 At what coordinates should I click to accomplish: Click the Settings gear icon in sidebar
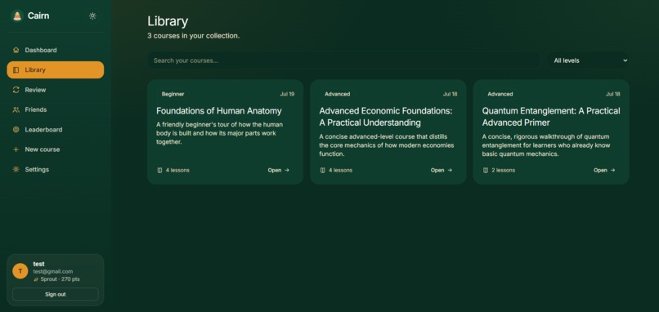tap(16, 170)
